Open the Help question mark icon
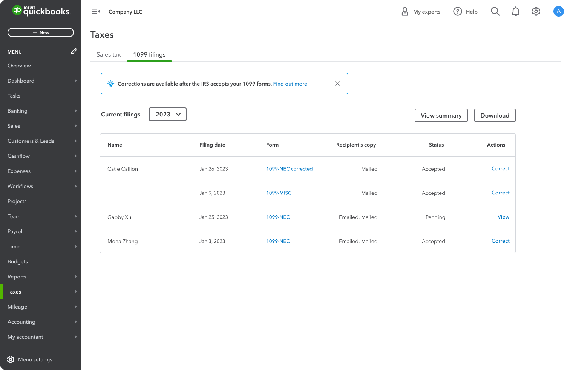Image resolution: width=570 pixels, height=370 pixels. 458,12
